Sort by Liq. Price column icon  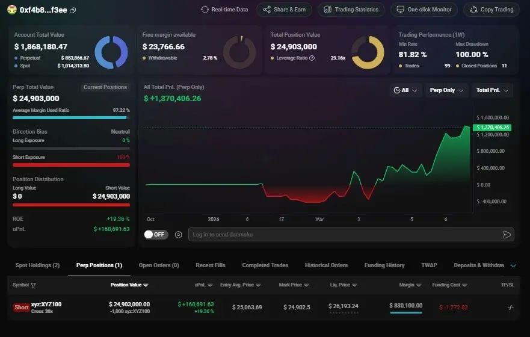(354, 285)
